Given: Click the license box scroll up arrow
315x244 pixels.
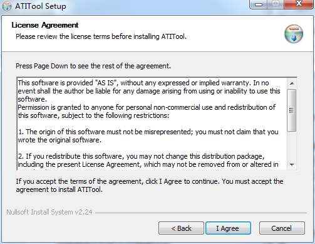Looking at the screenshot, I should click(292, 83).
